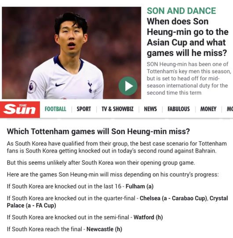The image size is (233, 238).
Task: Open the MONEY section
Action: click(208, 109)
